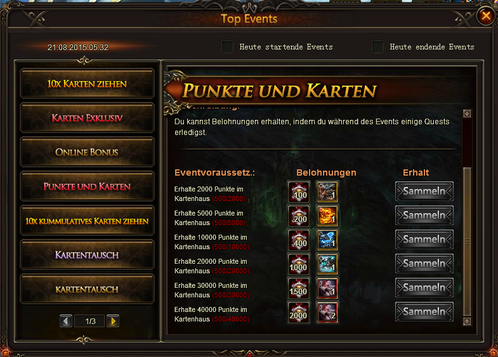Screen dimensions: 498x357
Task: Open the Karten Exklusiv event
Action: [x=87, y=118]
